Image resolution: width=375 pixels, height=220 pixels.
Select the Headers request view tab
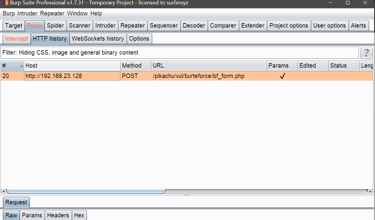58,215
